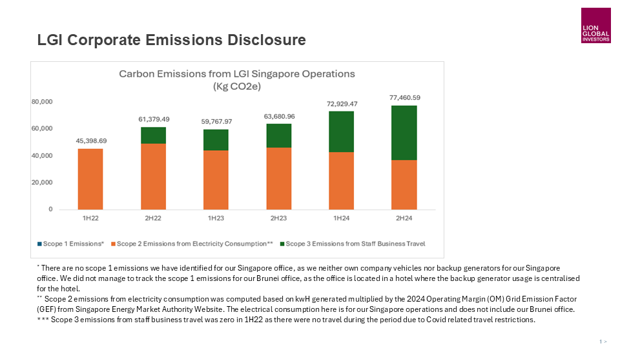This screenshot has height=348, width=620.
Task: Click the 80,000 y-axis label
Action: (42, 102)
